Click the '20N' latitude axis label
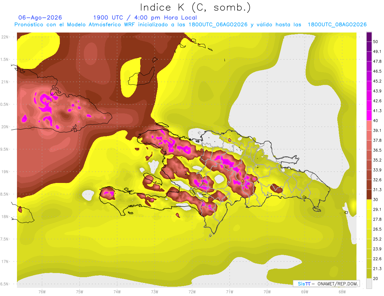Viewport: 384px width, 296px height. tap(5, 127)
